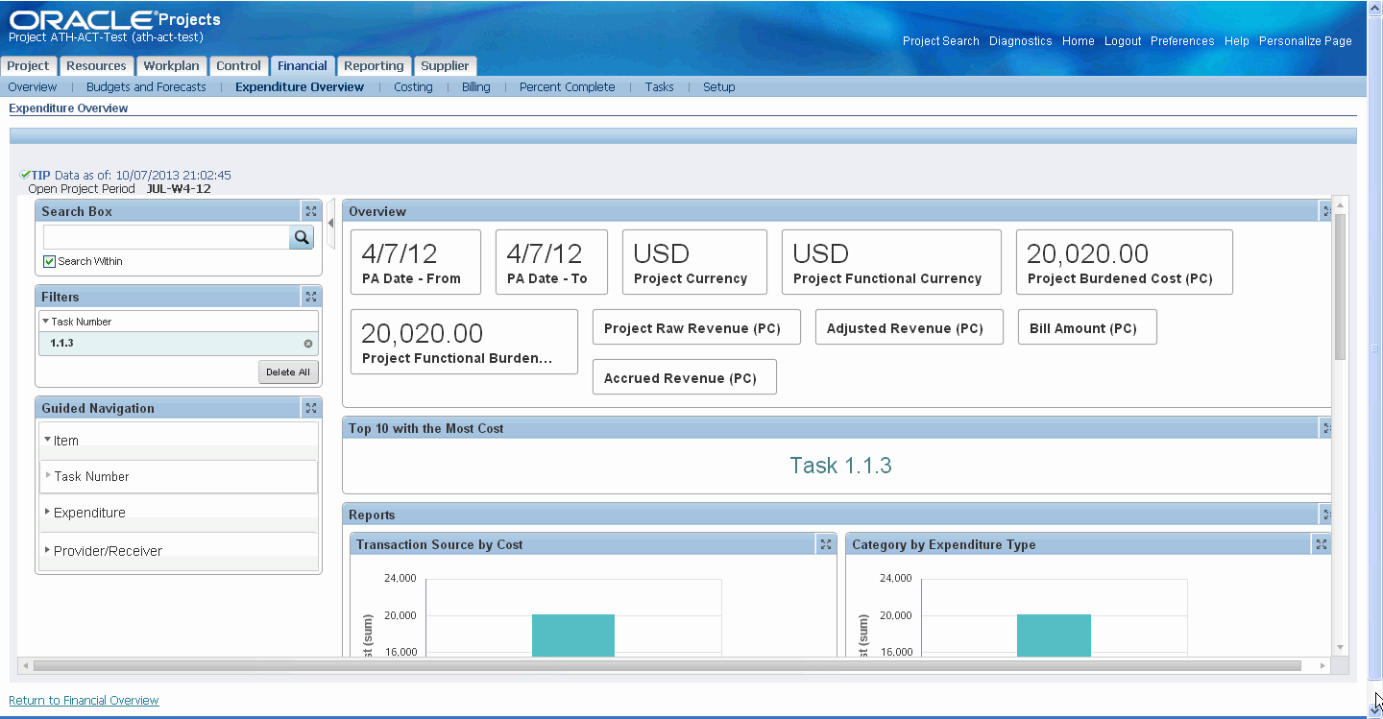
Task: Maximize the Category by Expenditure Type chart
Action: tap(1322, 544)
